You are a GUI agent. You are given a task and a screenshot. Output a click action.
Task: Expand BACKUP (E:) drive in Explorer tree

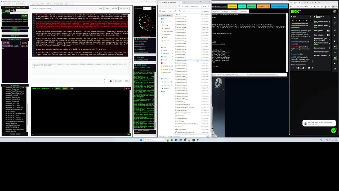click(160, 88)
